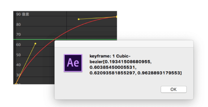Select the upper-right bezier handle point
This screenshot has width=208, height=107.
pyautogui.click(x=79, y=19)
